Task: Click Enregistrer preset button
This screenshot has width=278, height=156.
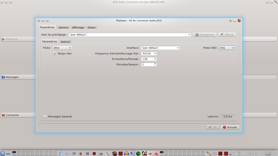Action: [x=205, y=35]
